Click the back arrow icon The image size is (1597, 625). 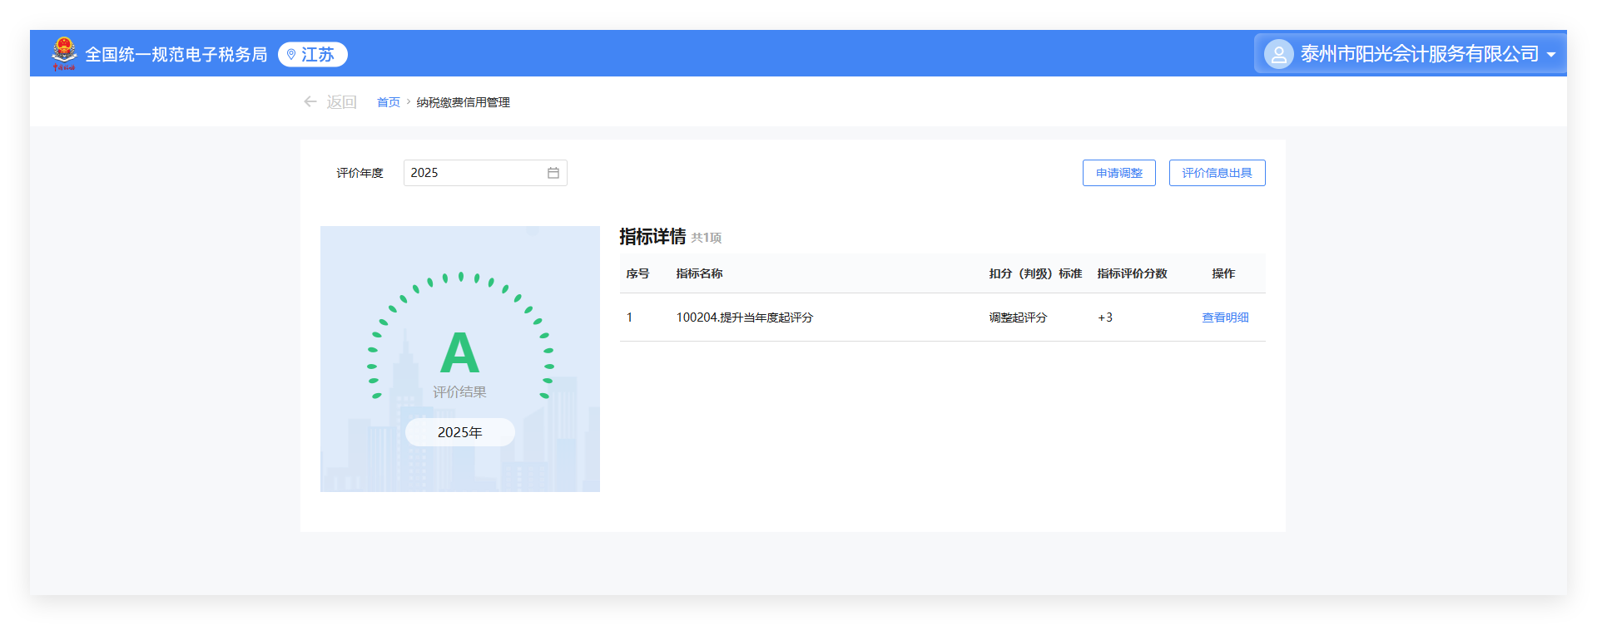click(310, 101)
